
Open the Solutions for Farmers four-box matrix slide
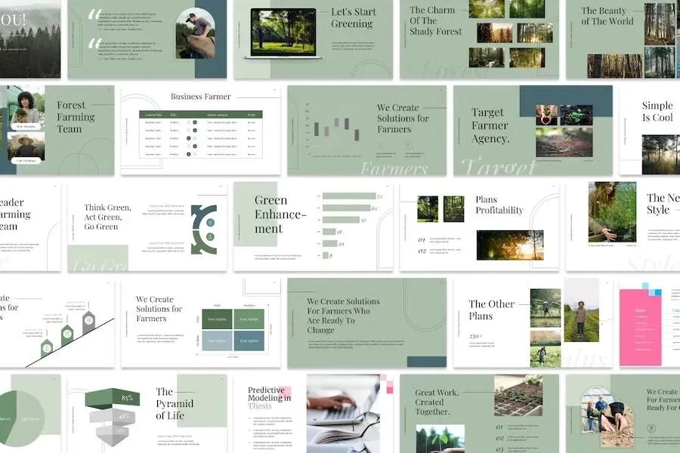[x=201, y=323]
